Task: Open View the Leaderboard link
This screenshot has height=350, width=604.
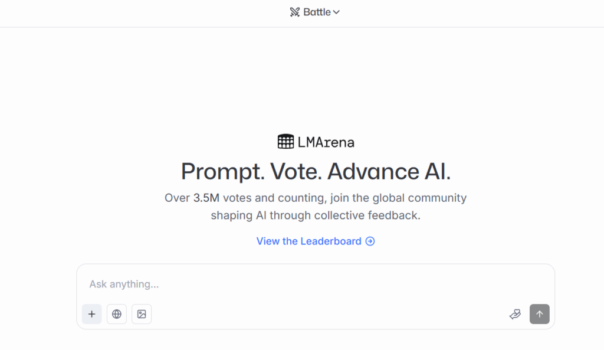Action: click(x=308, y=241)
